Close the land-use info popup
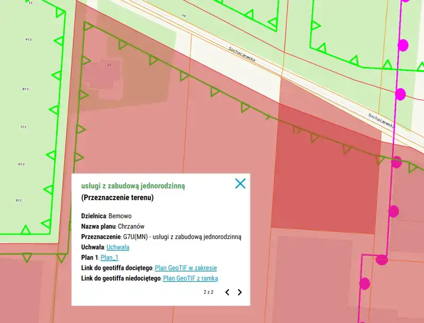This screenshot has width=424, height=323. pos(240,184)
